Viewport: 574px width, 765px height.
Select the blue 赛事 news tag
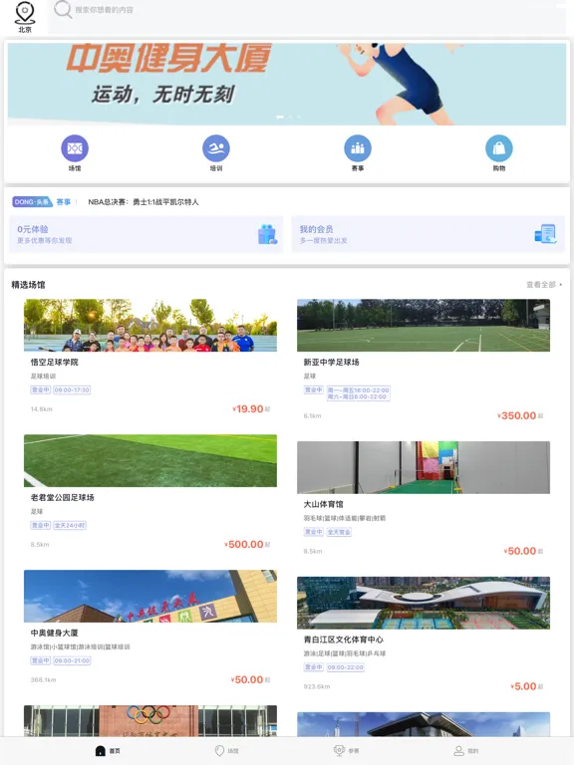pyautogui.click(x=64, y=202)
